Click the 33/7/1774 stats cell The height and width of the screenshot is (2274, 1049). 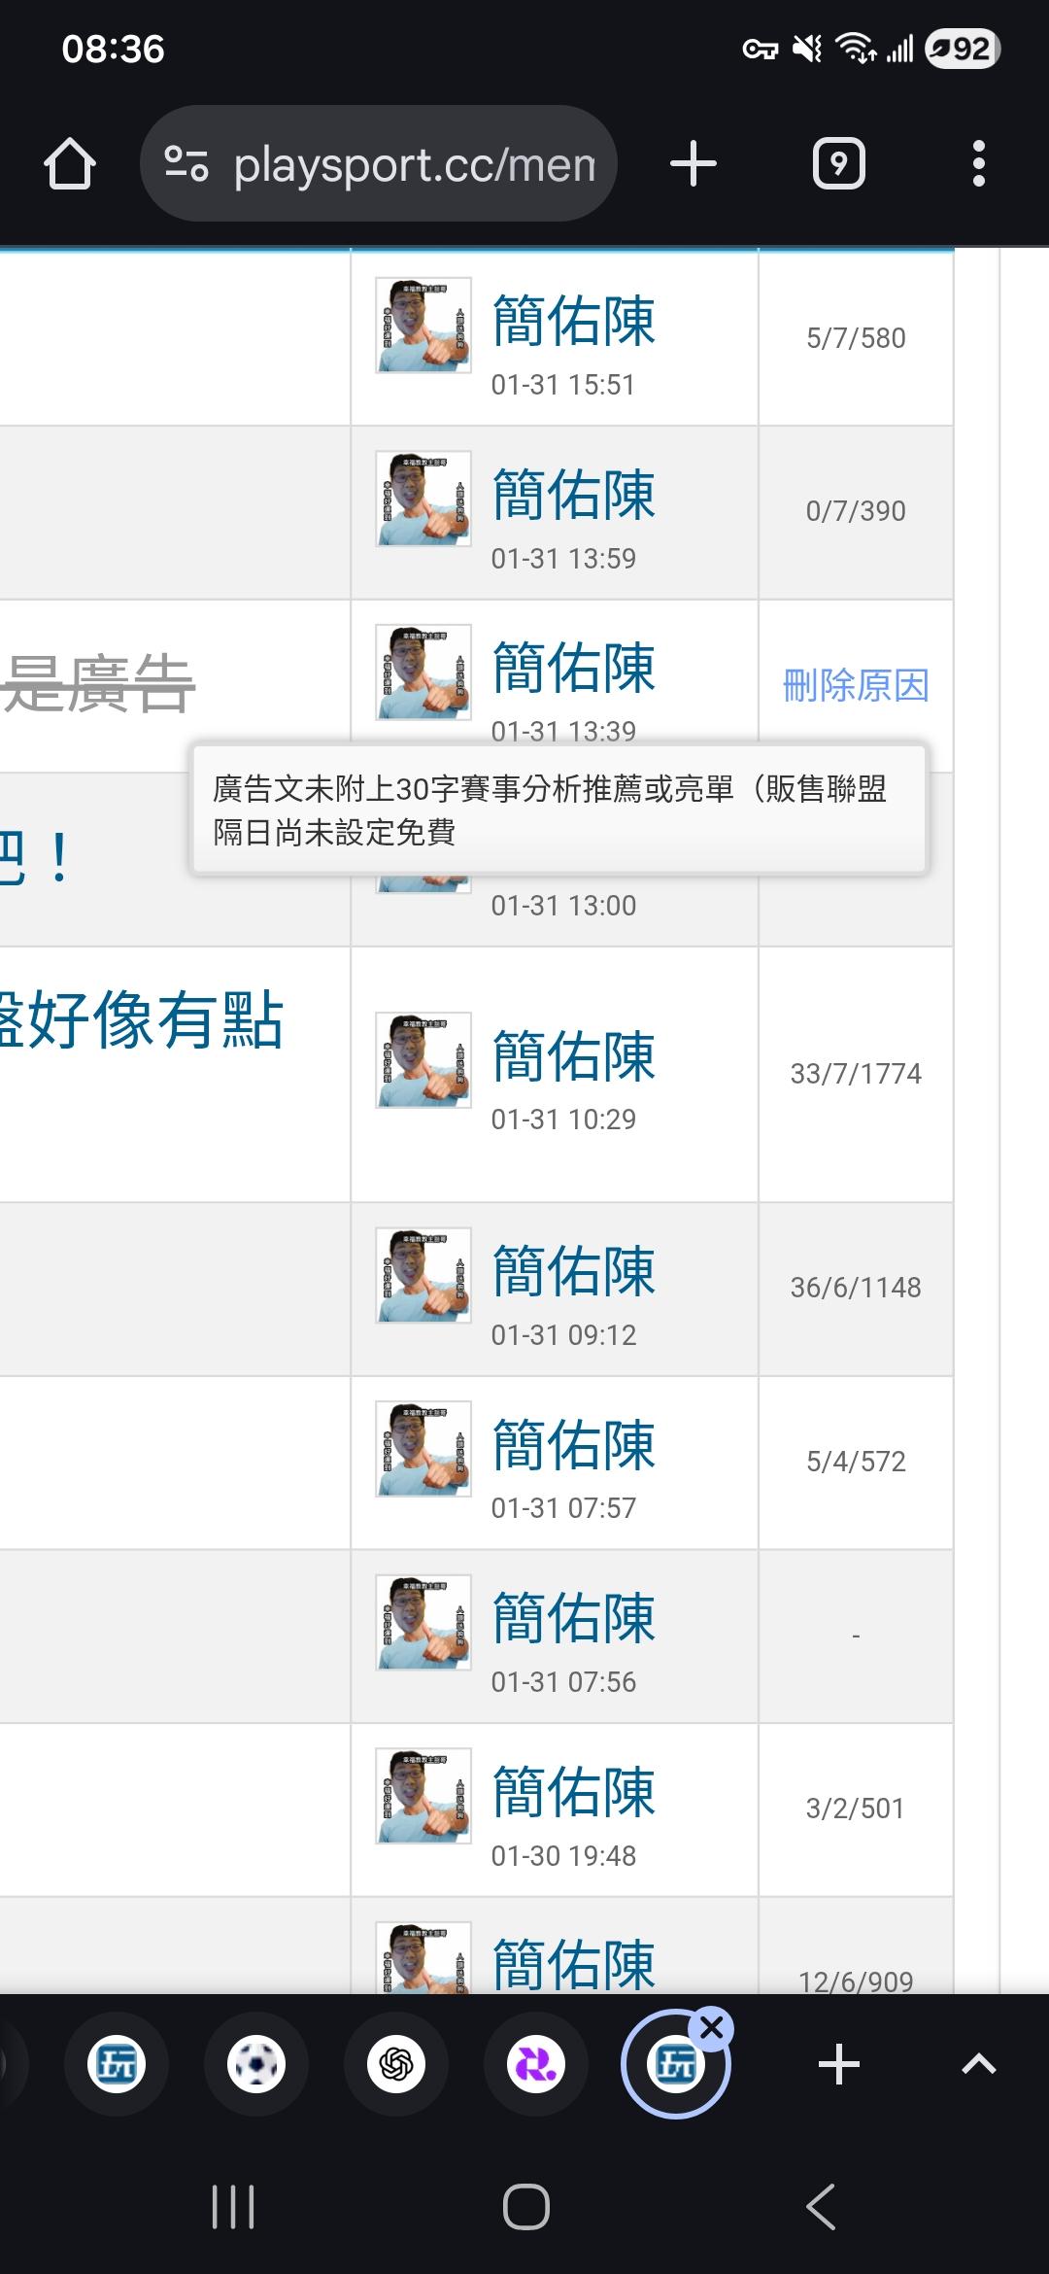point(856,1074)
